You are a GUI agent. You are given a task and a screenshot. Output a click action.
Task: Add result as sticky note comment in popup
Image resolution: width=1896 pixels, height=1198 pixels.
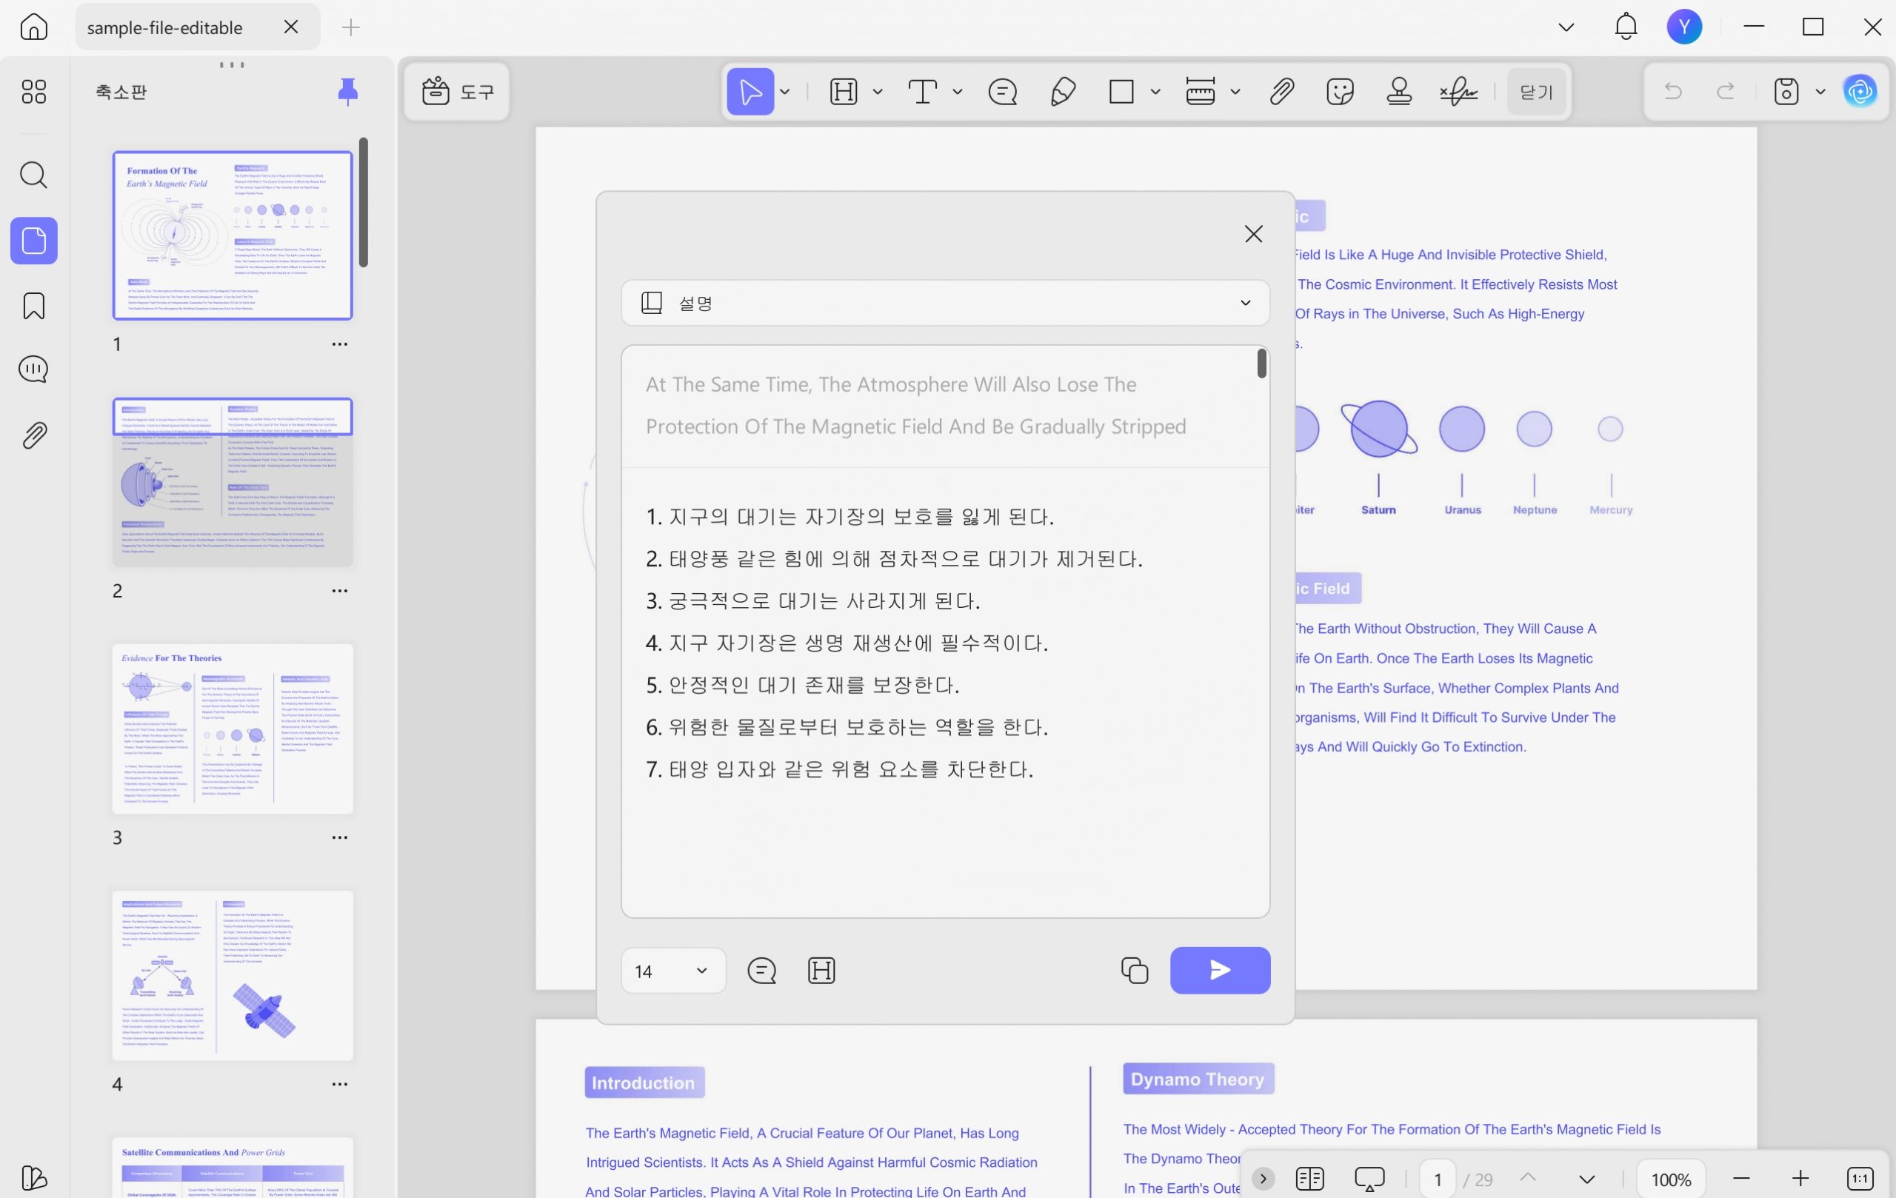(x=761, y=971)
